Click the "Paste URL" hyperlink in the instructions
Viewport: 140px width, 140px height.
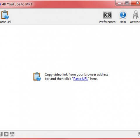click(80, 79)
